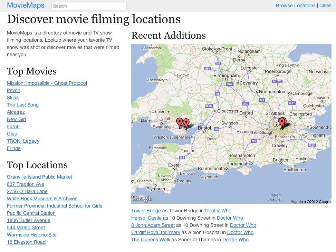The height and width of the screenshot is (252, 336).
Task: Click the Map data ©2012 Google notice
Action: pyautogui.click(x=310, y=202)
